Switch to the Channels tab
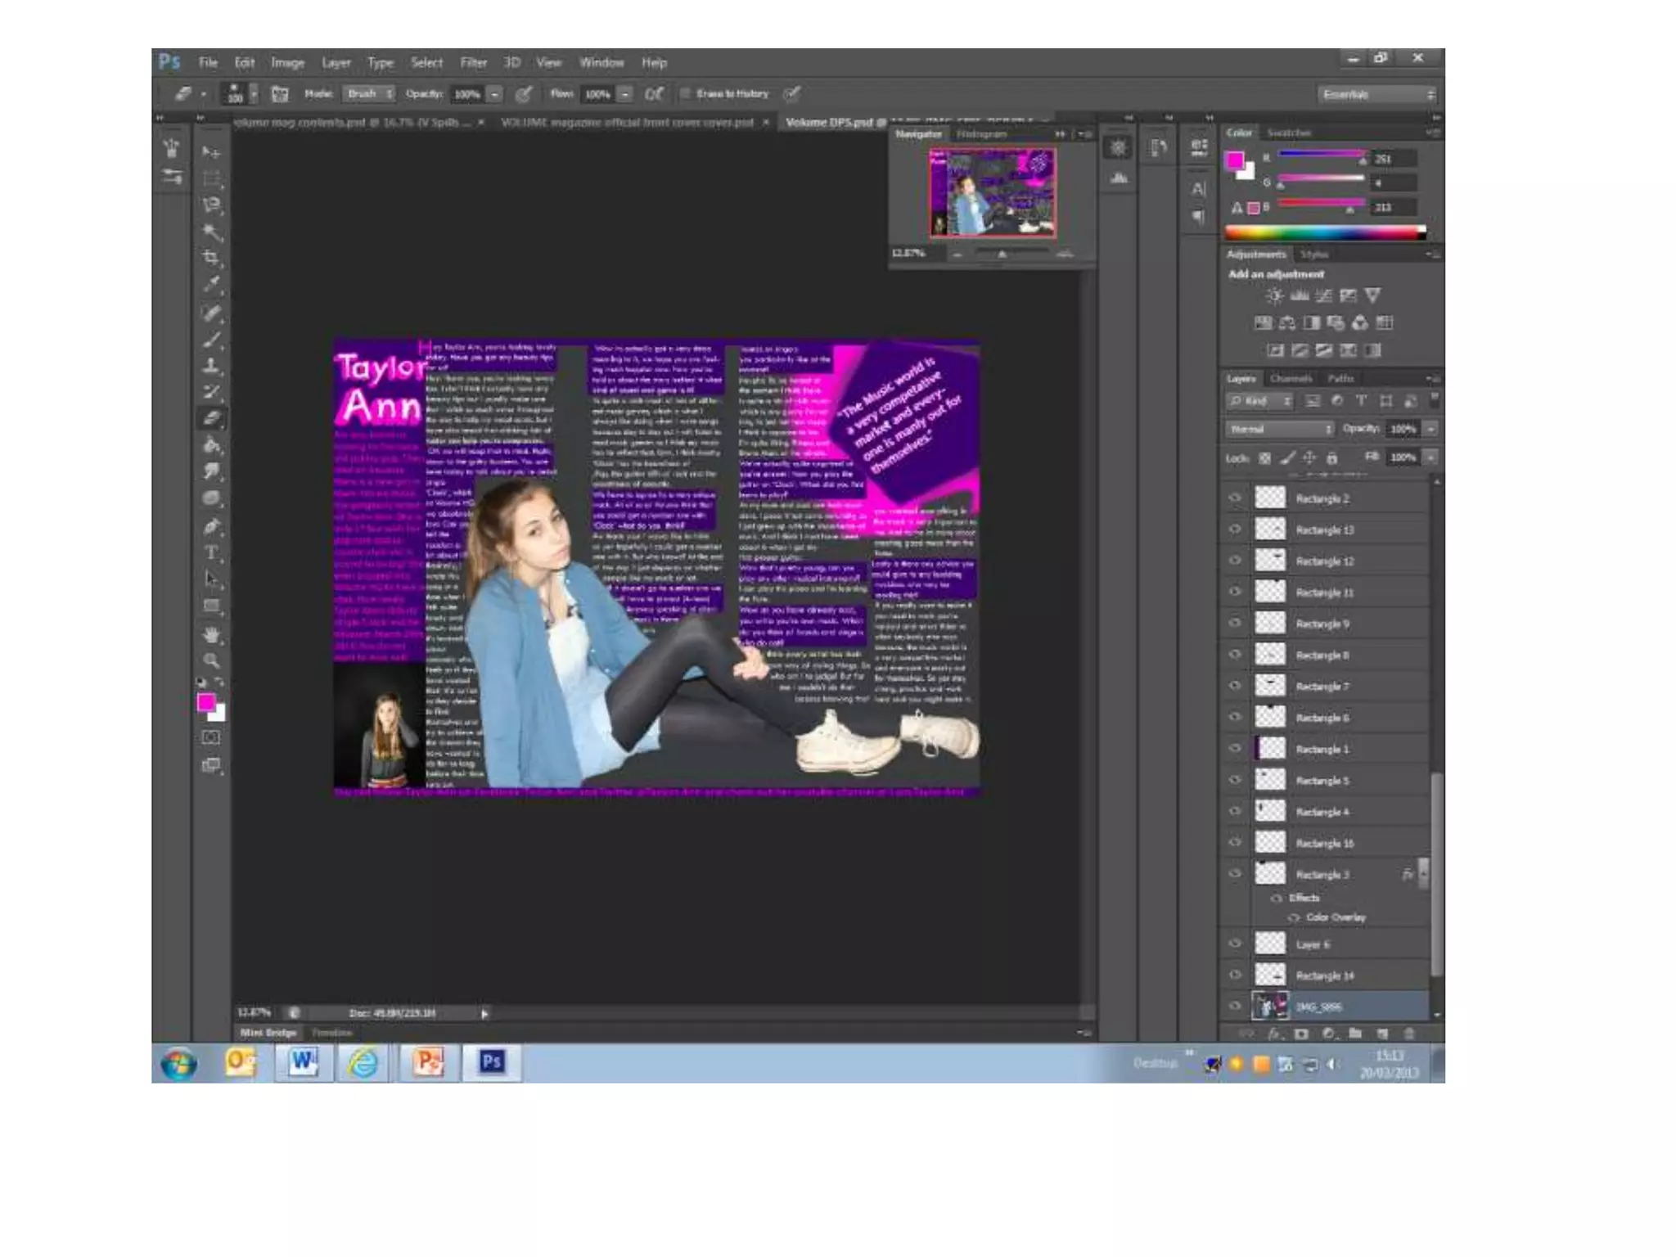 1291,378
